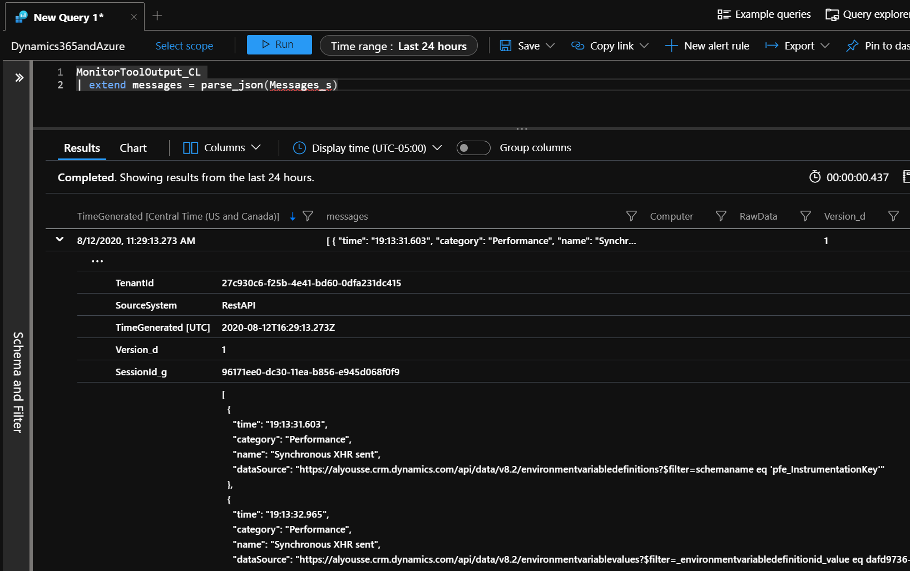Pin query to dashboard
The height and width of the screenshot is (571, 910).
878,46
